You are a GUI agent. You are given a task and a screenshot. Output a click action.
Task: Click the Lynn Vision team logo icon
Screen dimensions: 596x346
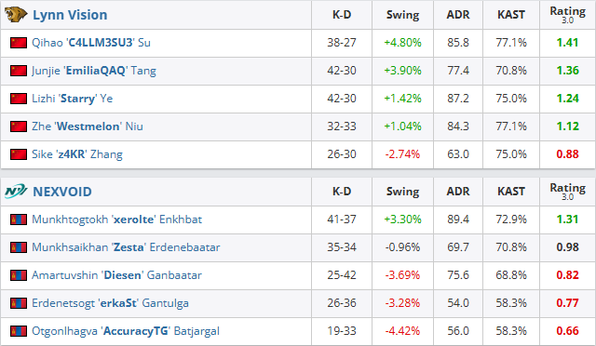16,15
